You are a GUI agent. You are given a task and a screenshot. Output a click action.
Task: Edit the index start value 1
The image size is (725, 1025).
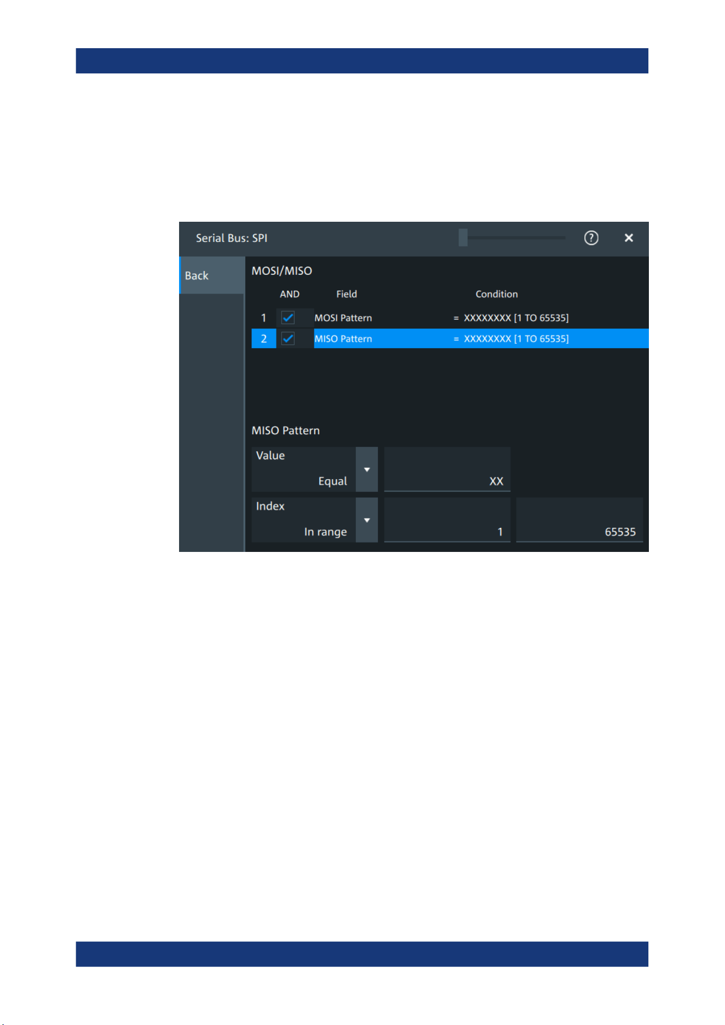(447, 520)
